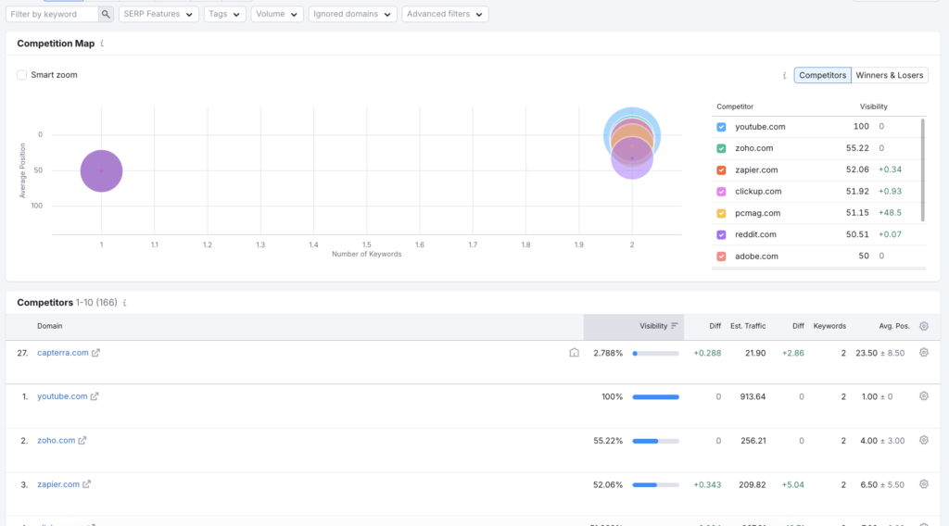This screenshot has width=949, height=526.
Task: Click the home icon in capterra.com row
Action: pos(575,353)
